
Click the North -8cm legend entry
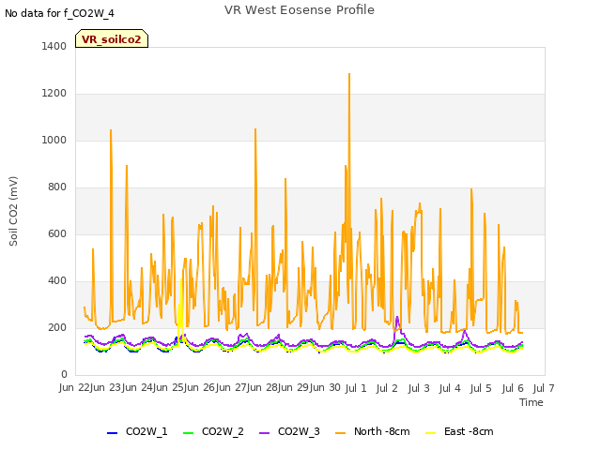point(372,431)
